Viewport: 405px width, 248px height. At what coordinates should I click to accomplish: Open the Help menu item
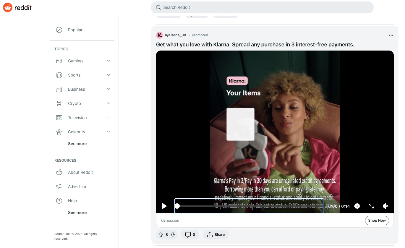72,201
